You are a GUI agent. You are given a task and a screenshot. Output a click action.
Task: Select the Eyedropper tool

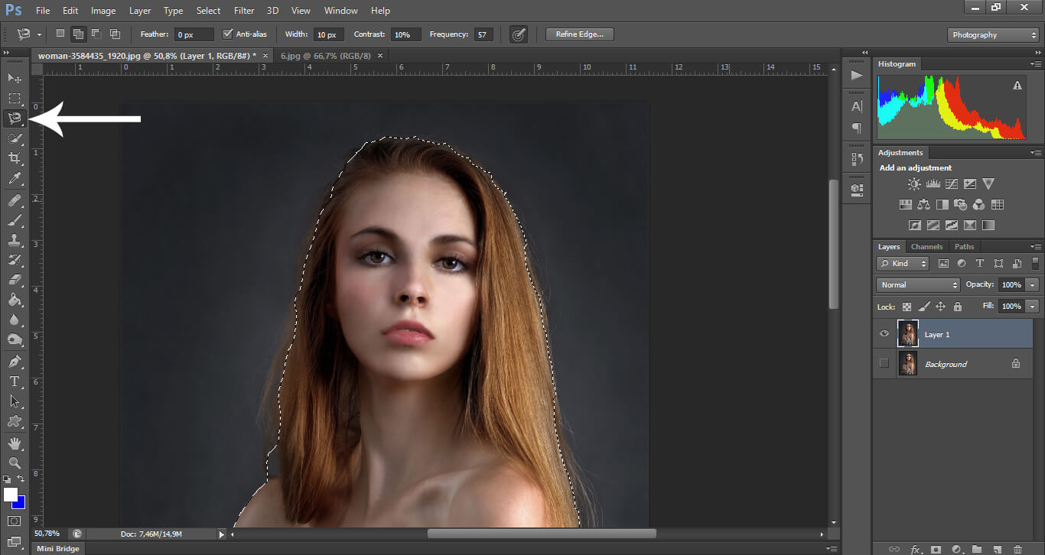point(15,179)
